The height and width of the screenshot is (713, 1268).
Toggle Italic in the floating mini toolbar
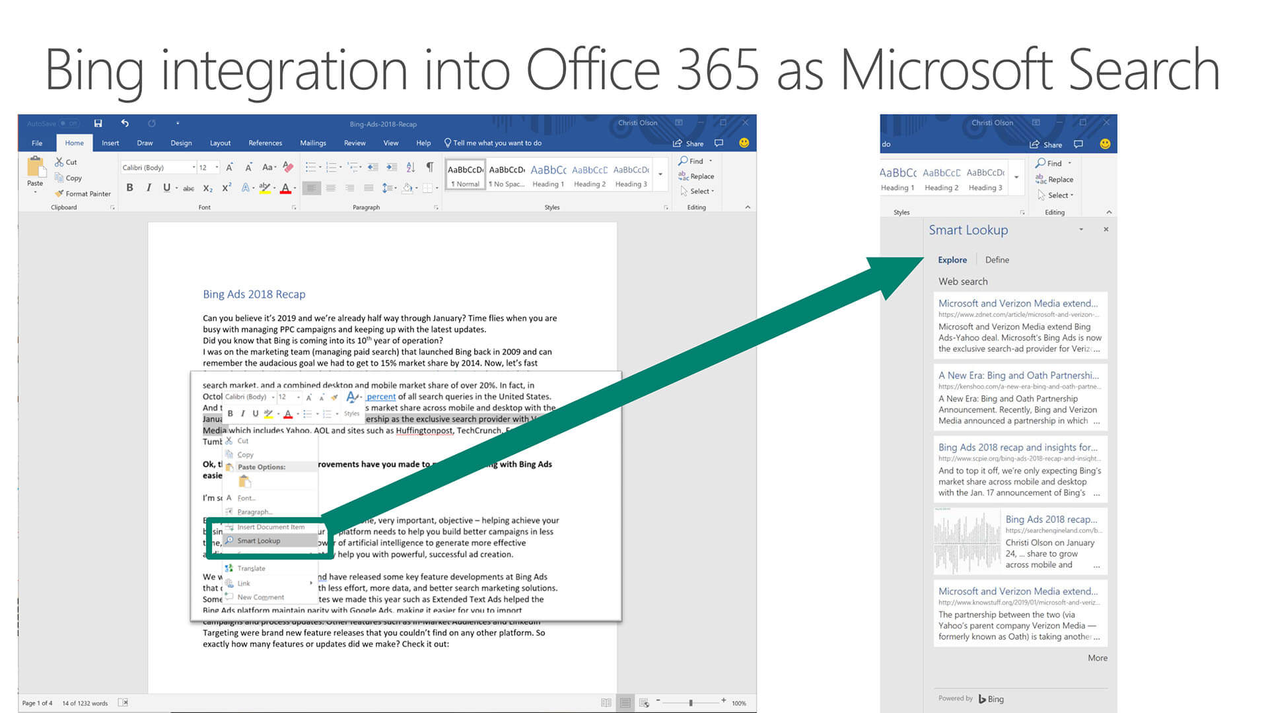tap(242, 414)
